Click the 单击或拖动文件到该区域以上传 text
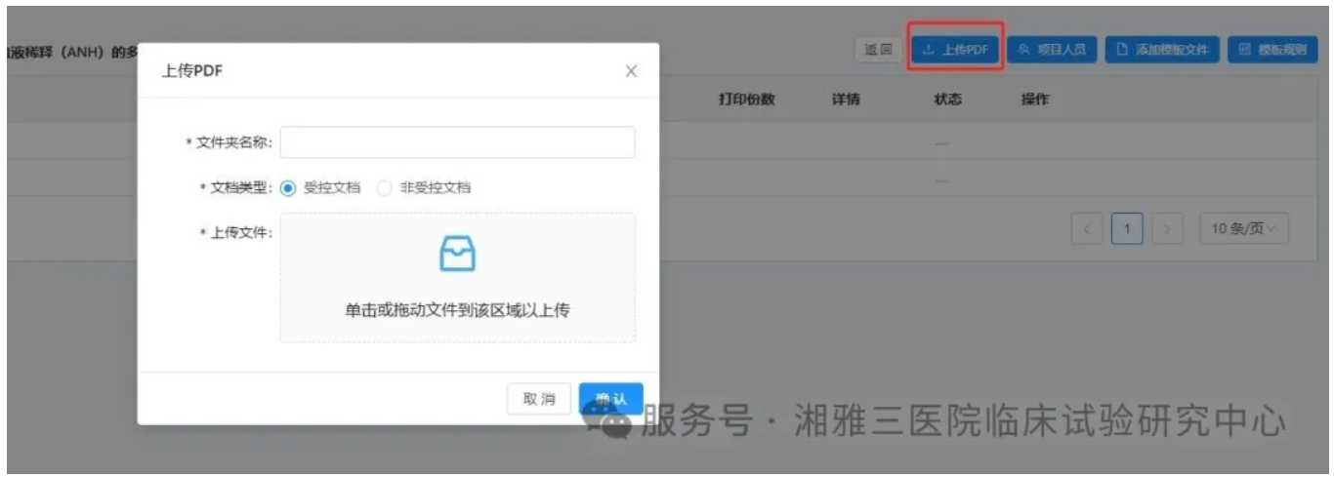 click(x=457, y=310)
